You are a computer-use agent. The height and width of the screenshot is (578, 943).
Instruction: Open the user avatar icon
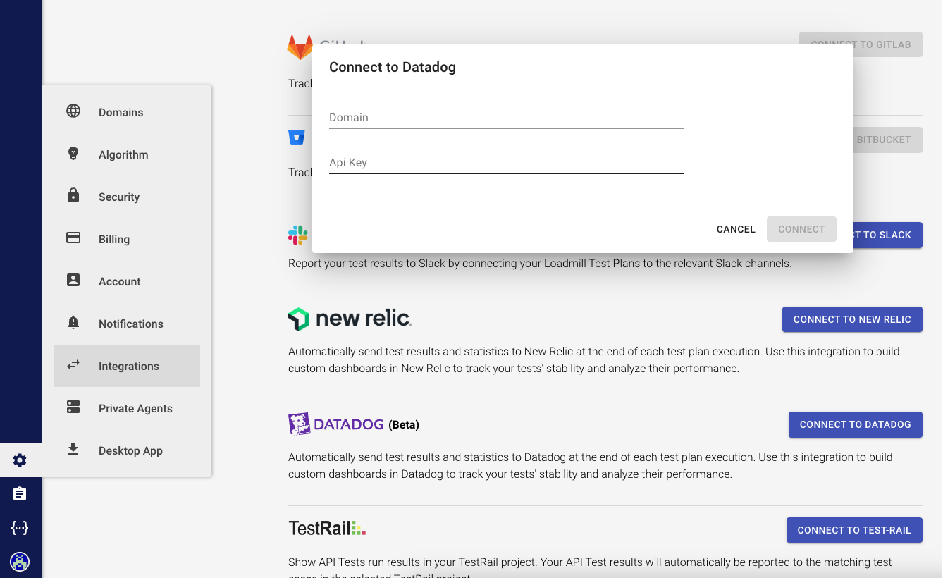tap(20, 562)
